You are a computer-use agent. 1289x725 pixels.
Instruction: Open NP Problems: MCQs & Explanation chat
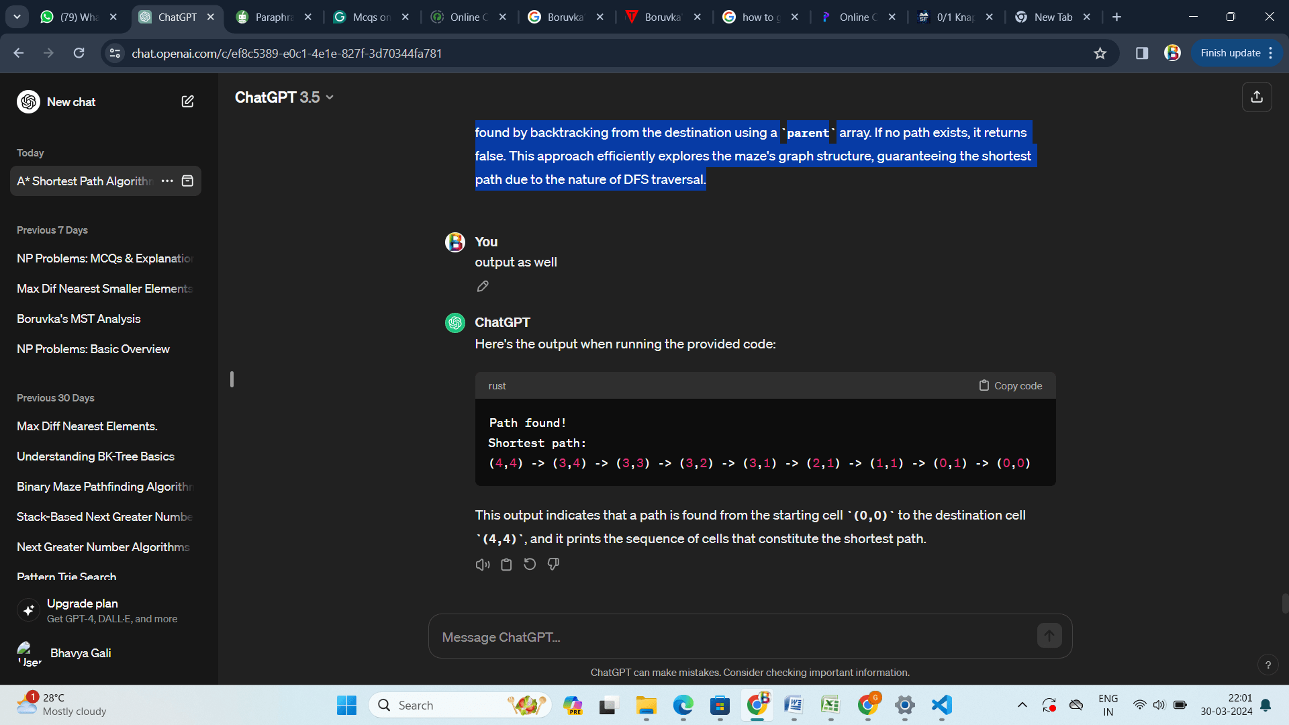coord(105,258)
